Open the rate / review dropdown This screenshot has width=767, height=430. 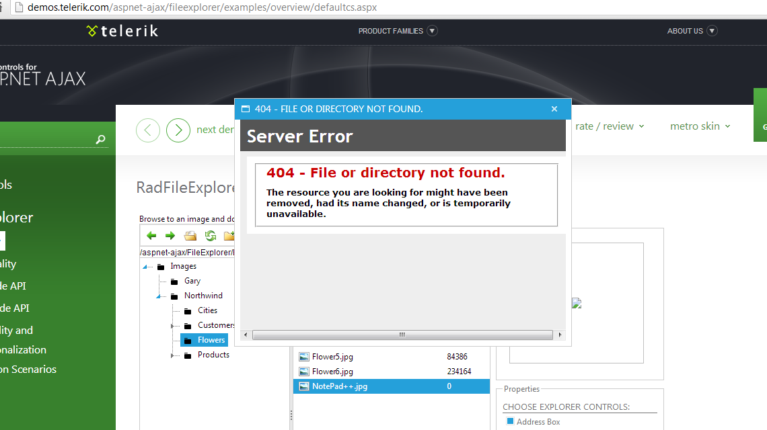[x=610, y=126]
